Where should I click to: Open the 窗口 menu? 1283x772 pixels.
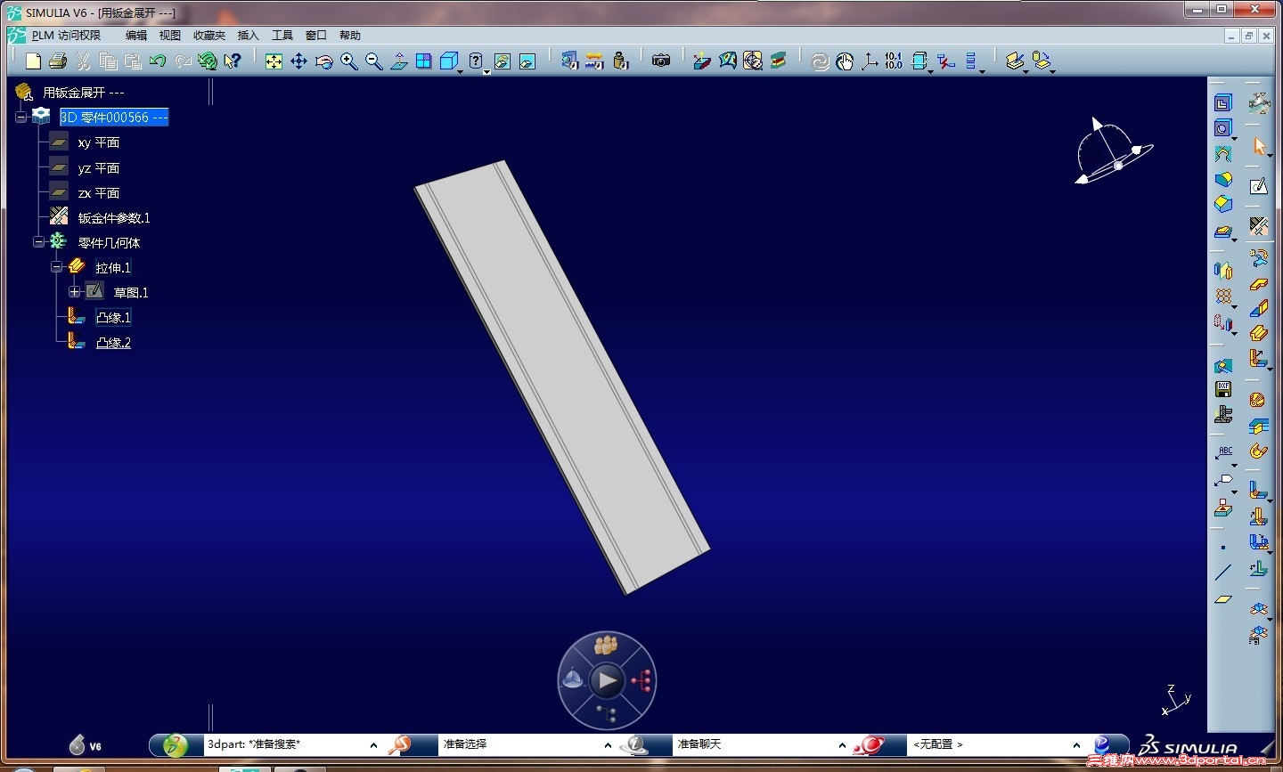(x=316, y=36)
